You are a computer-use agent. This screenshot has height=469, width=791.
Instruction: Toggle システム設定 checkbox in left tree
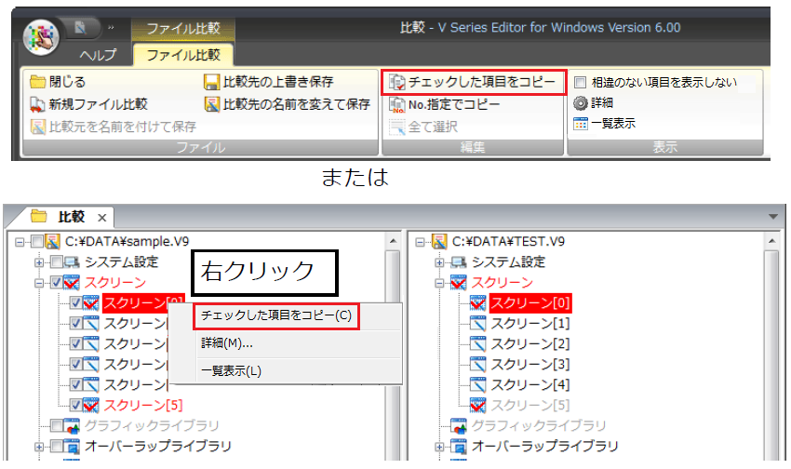[57, 262]
